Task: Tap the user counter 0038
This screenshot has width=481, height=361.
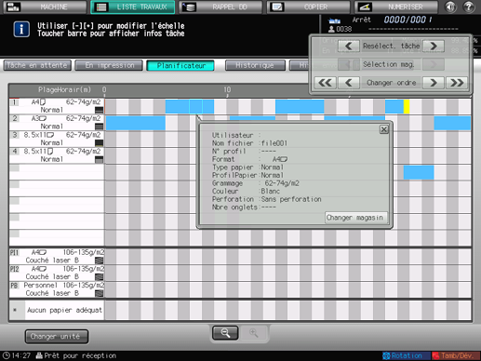Action: 340,29
